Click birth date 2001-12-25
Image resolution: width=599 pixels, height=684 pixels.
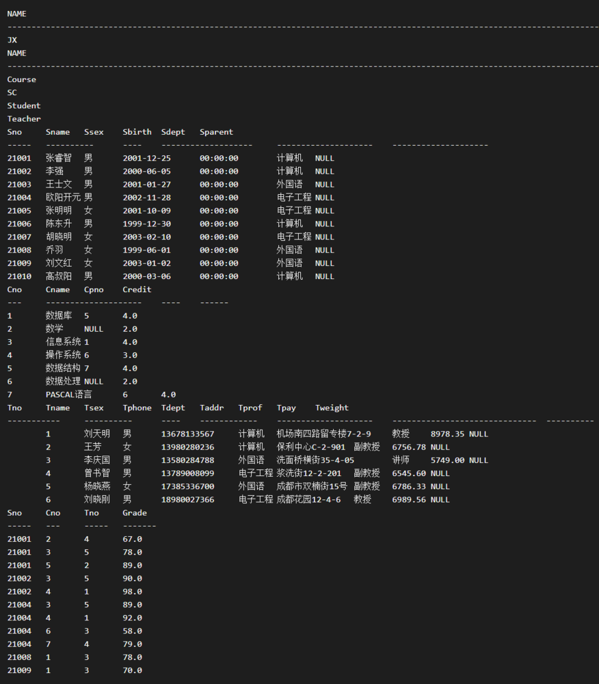coord(146,158)
